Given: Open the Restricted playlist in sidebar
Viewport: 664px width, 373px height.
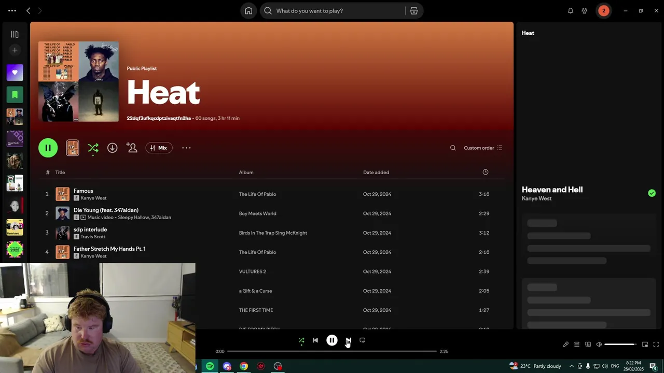Looking at the screenshot, I should (15, 227).
